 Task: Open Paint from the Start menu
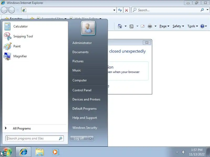point(35,46)
